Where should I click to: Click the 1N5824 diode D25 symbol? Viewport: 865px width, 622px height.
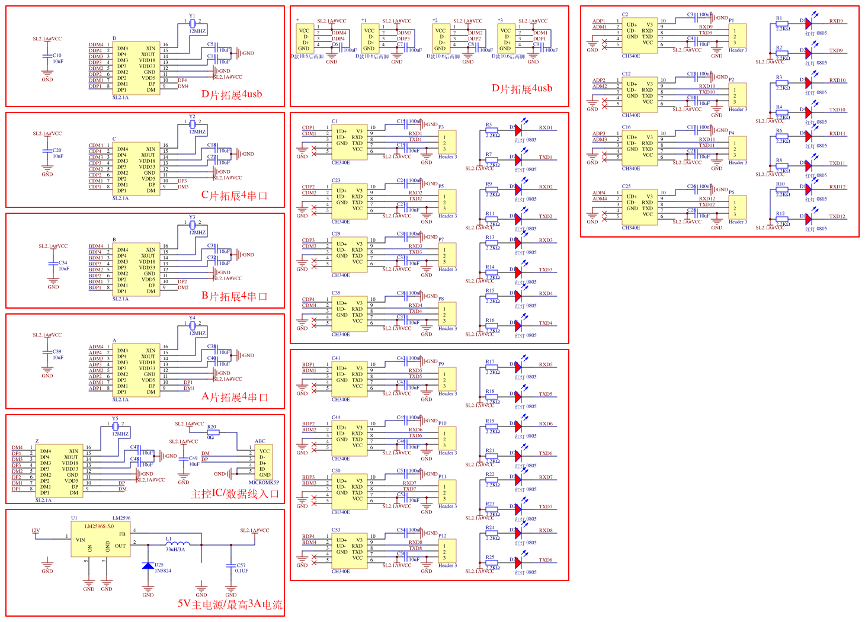pos(148,566)
